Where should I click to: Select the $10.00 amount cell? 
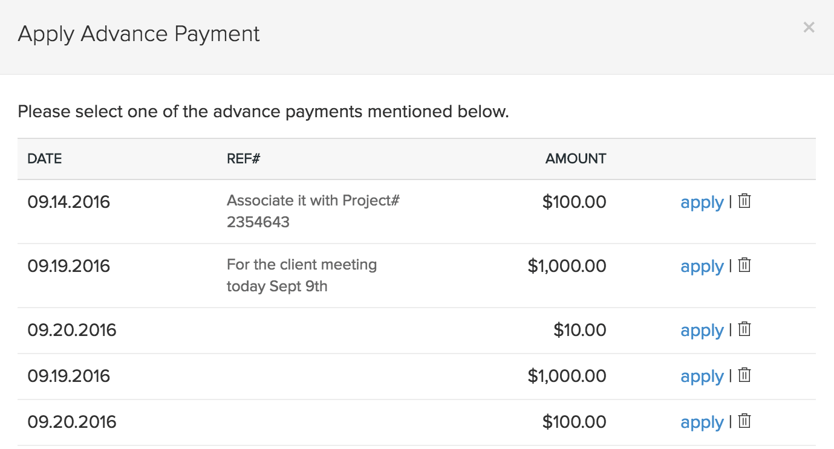point(579,330)
